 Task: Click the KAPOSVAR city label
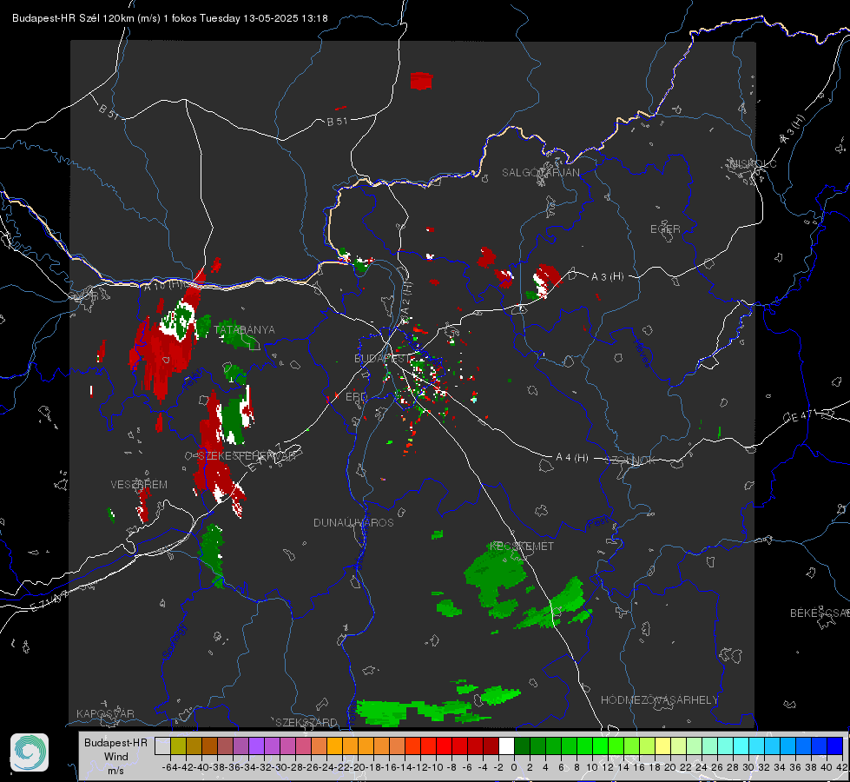105,713
